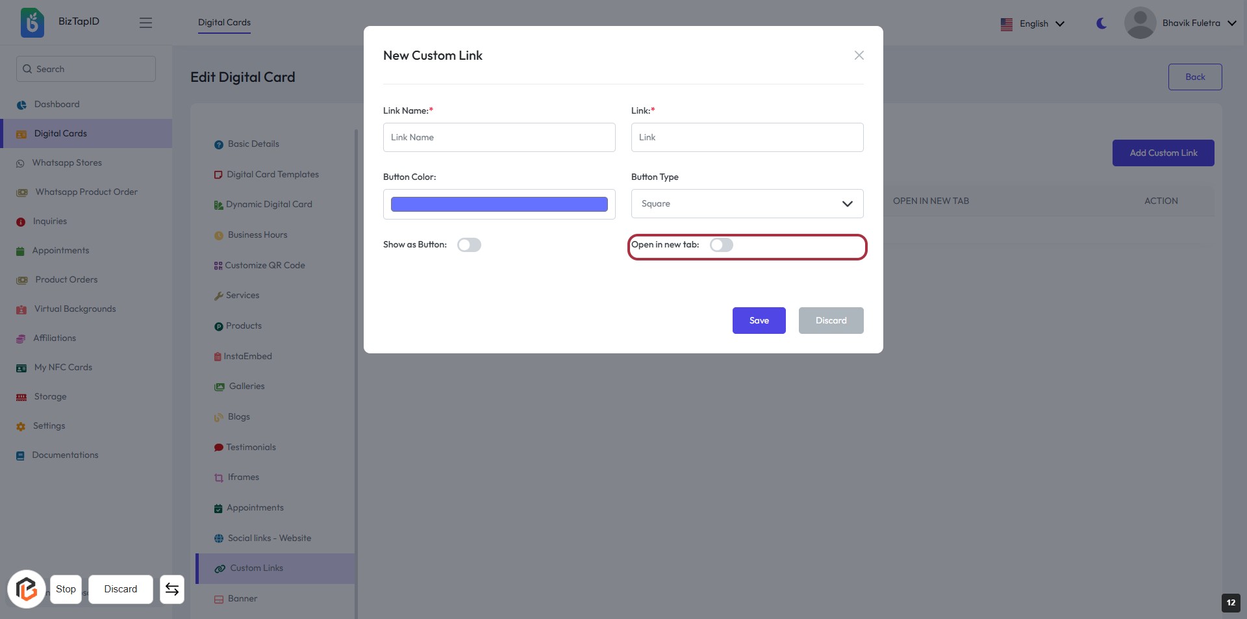
Task: Toggle dark mode moon icon
Action: click(x=1102, y=23)
